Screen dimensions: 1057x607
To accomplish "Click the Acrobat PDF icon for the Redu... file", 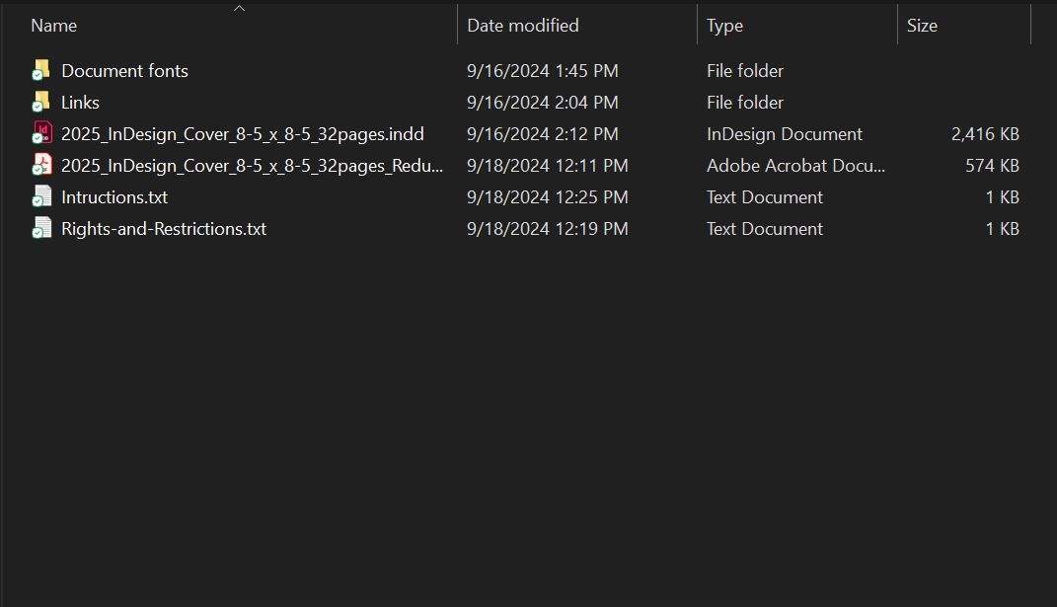I will coord(41,165).
